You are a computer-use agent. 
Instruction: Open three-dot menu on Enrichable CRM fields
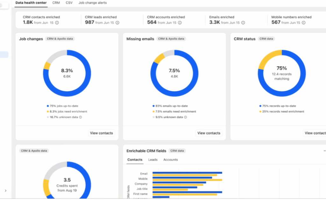(x=324, y=151)
